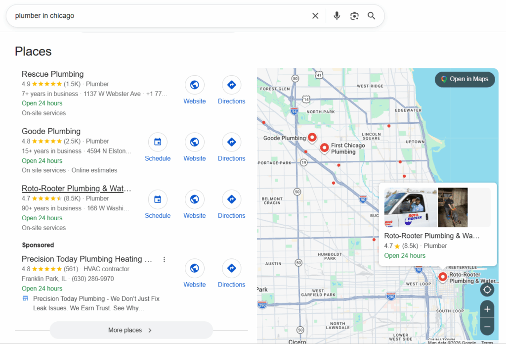Open Precision Today Plumbing Heating listing
Image resolution: width=506 pixels, height=344 pixels.
tap(87, 259)
